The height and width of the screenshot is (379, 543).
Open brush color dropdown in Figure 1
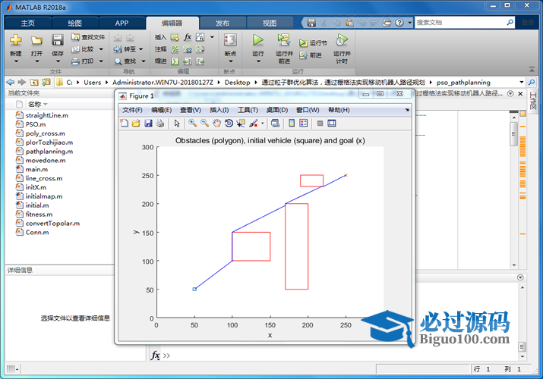pyautogui.click(x=263, y=124)
